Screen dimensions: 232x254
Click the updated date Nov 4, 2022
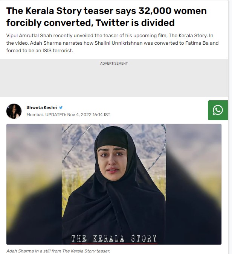[79, 115]
